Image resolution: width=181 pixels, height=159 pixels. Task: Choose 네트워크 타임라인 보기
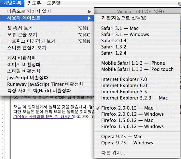[x=47, y=41]
